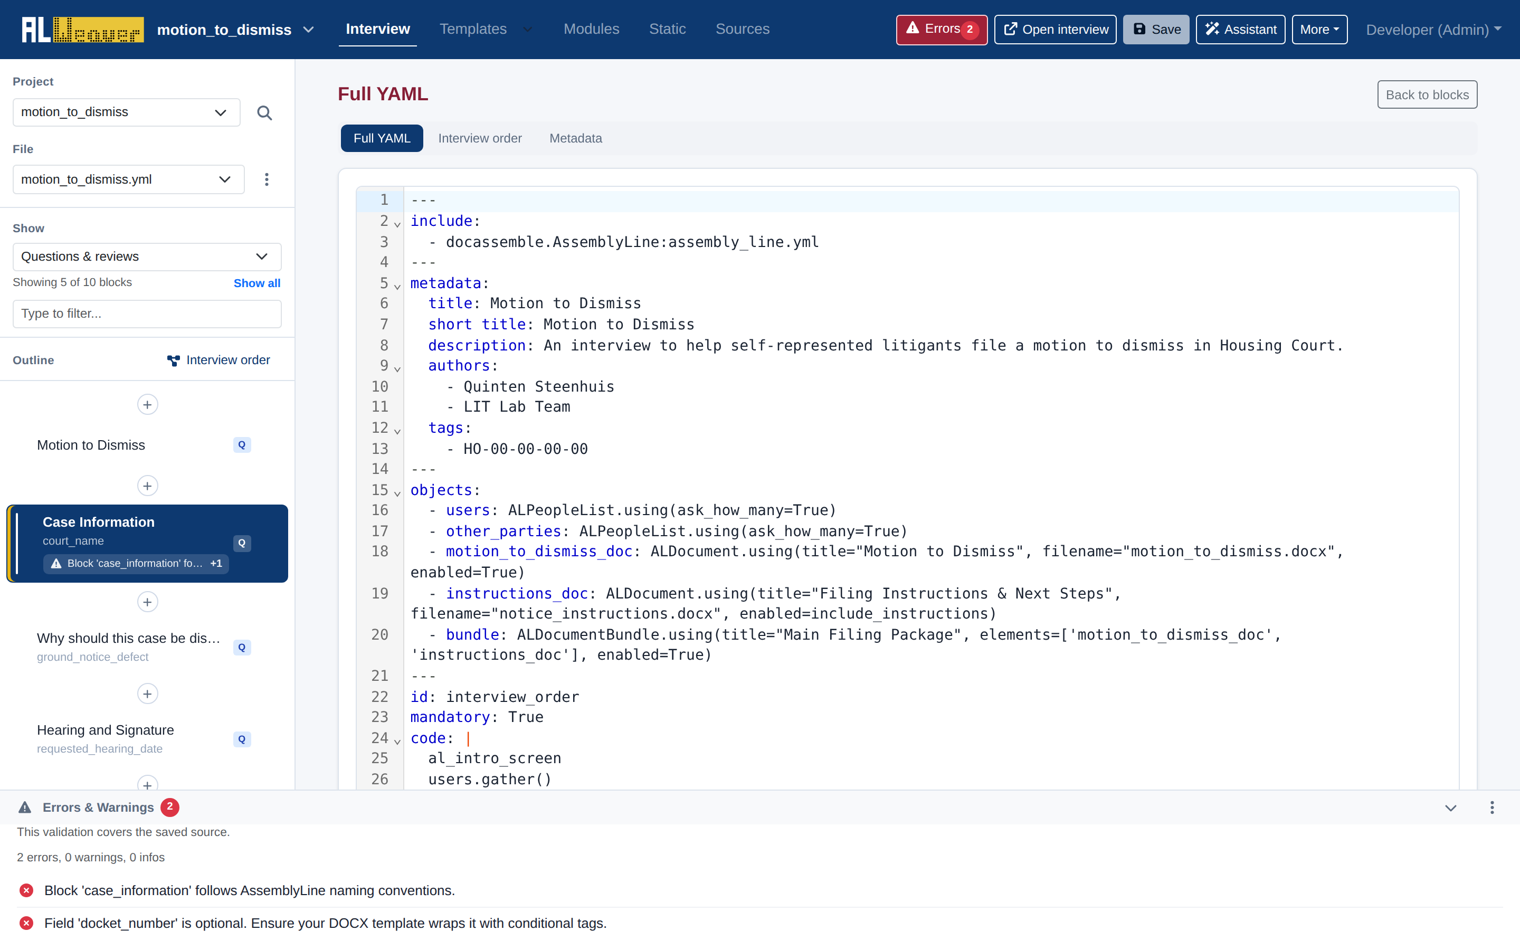This screenshot has width=1520, height=950.
Task: Click Open interview button
Action: [x=1055, y=30]
